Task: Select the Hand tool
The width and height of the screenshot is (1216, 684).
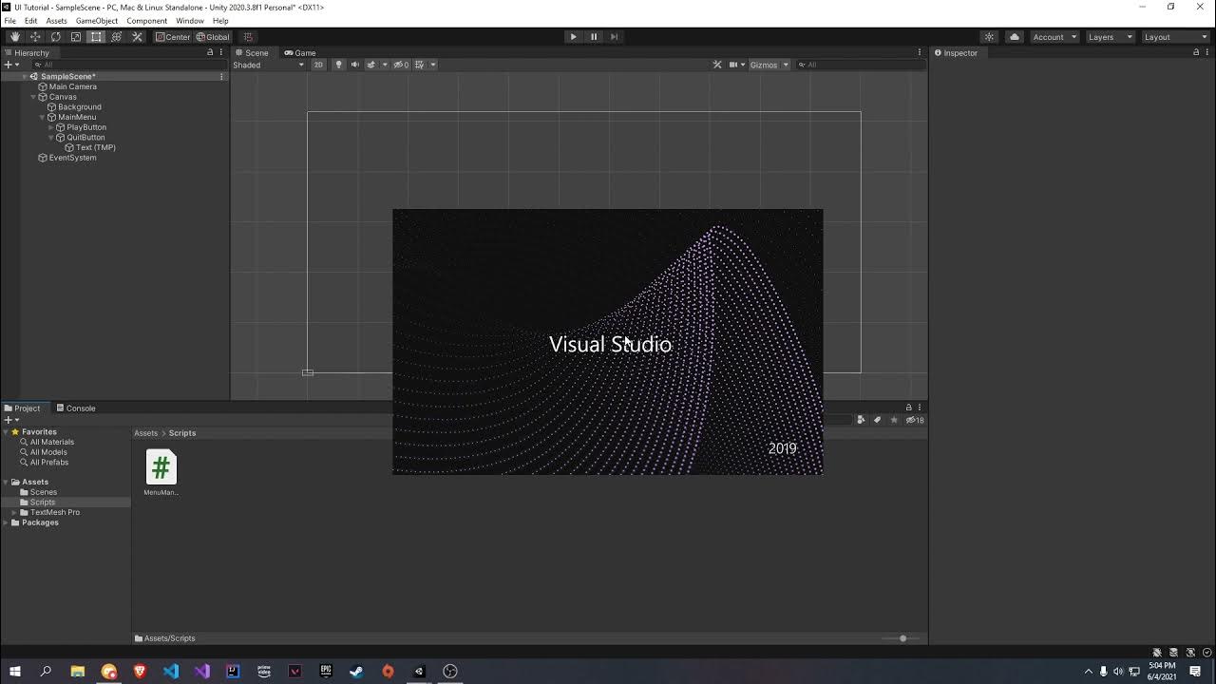Action: 14,37
